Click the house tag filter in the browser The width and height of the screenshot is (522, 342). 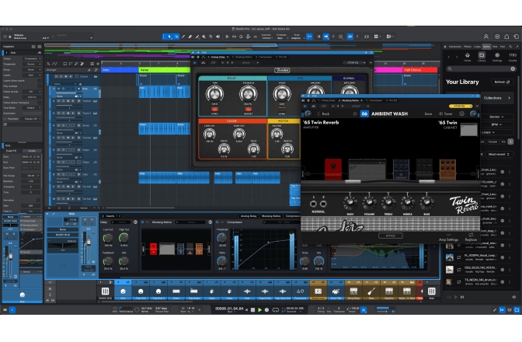[492, 142]
